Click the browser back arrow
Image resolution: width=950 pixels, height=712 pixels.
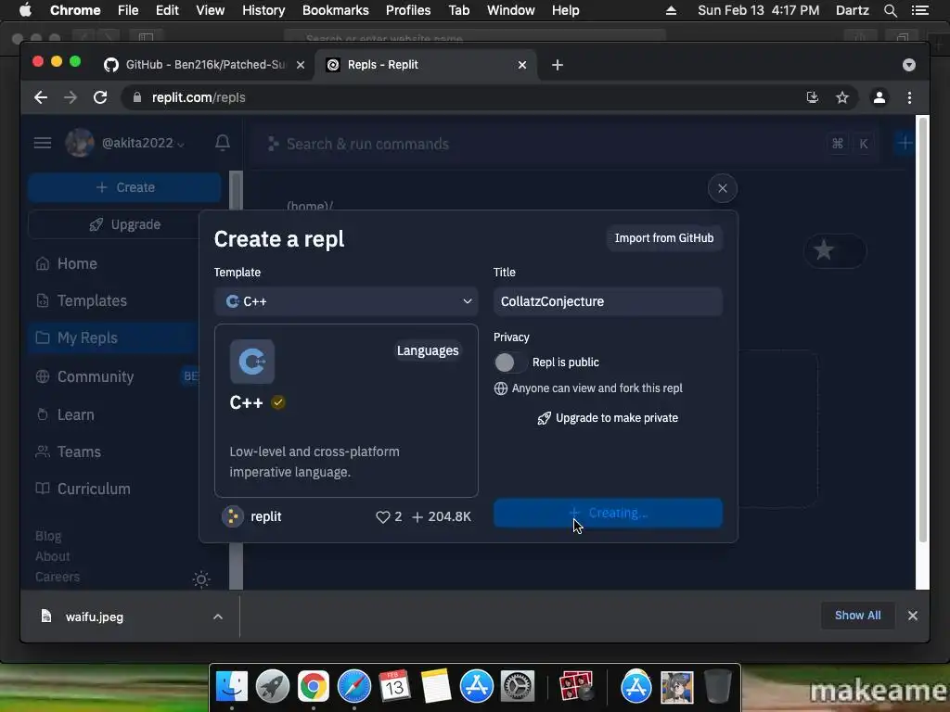click(41, 97)
